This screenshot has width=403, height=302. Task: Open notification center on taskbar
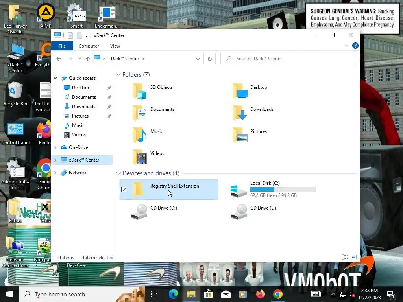pyautogui.click(x=390, y=295)
